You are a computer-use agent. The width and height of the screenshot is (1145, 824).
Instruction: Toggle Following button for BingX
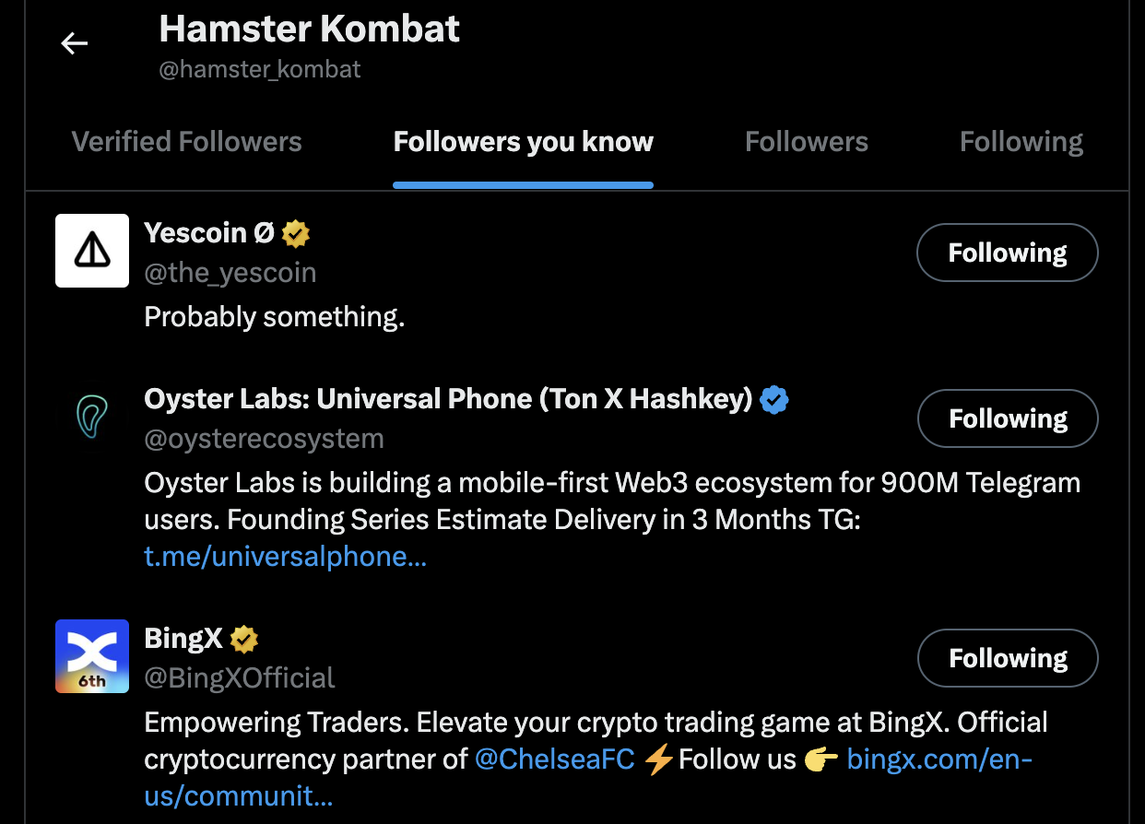coord(1007,658)
